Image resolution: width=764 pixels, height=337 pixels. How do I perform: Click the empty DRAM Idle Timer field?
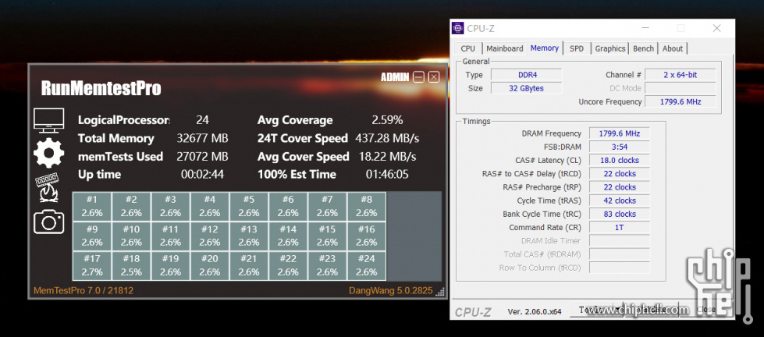click(x=620, y=240)
